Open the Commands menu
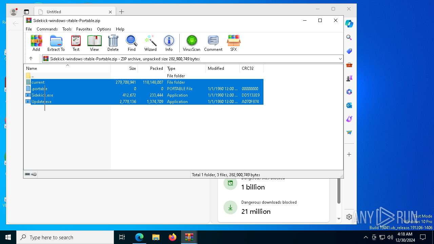The image size is (434, 244). click(x=47, y=29)
